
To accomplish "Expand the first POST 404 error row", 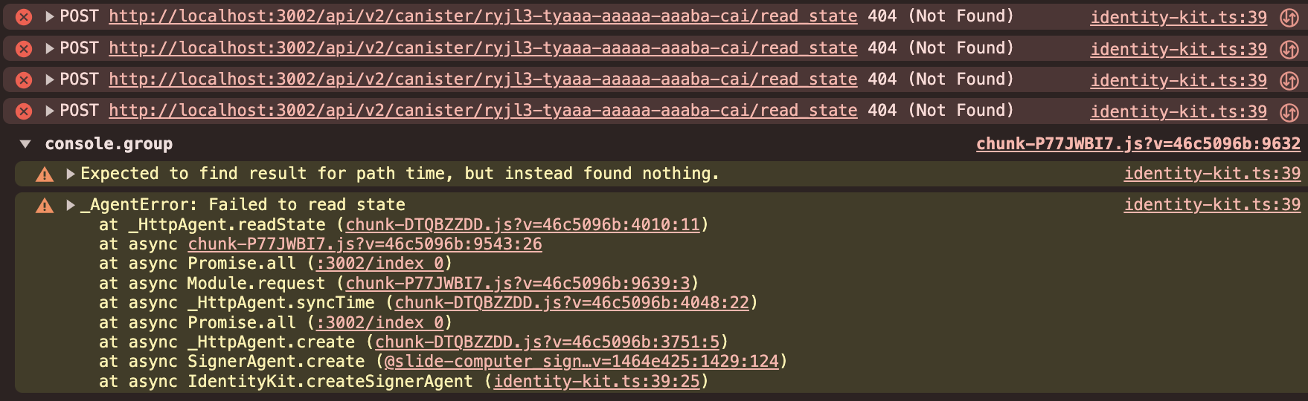I will tap(50, 16).
